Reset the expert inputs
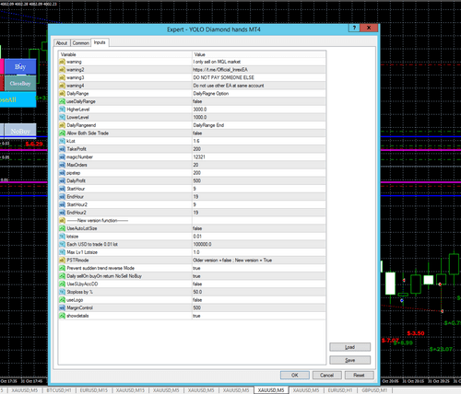This screenshot has width=461, height=394. [x=359, y=375]
